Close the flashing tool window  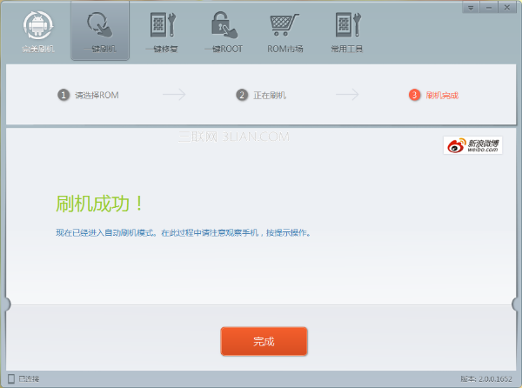click(507, 7)
